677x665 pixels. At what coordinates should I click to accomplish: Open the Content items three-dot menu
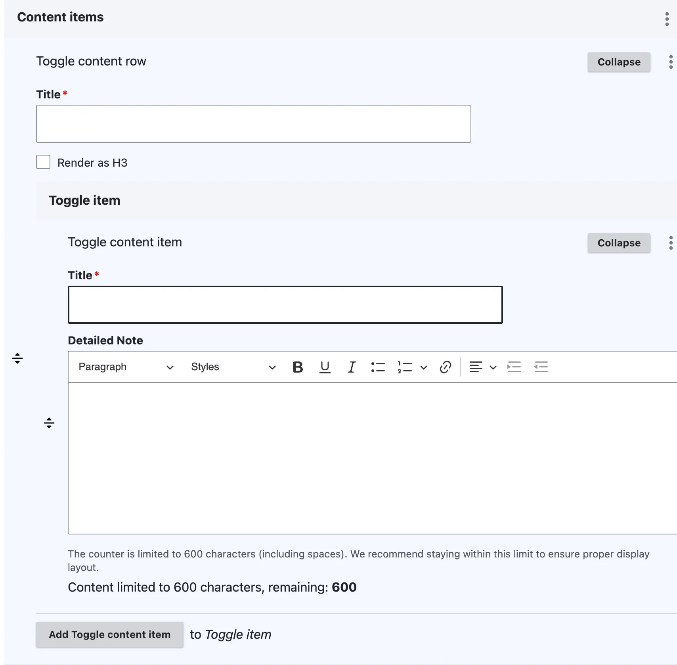pyautogui.click(x=667, y=19)
